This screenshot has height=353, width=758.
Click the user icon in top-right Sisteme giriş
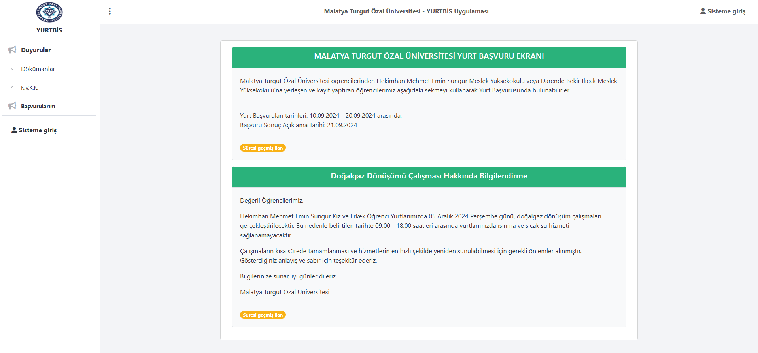[x=703, y=11]
